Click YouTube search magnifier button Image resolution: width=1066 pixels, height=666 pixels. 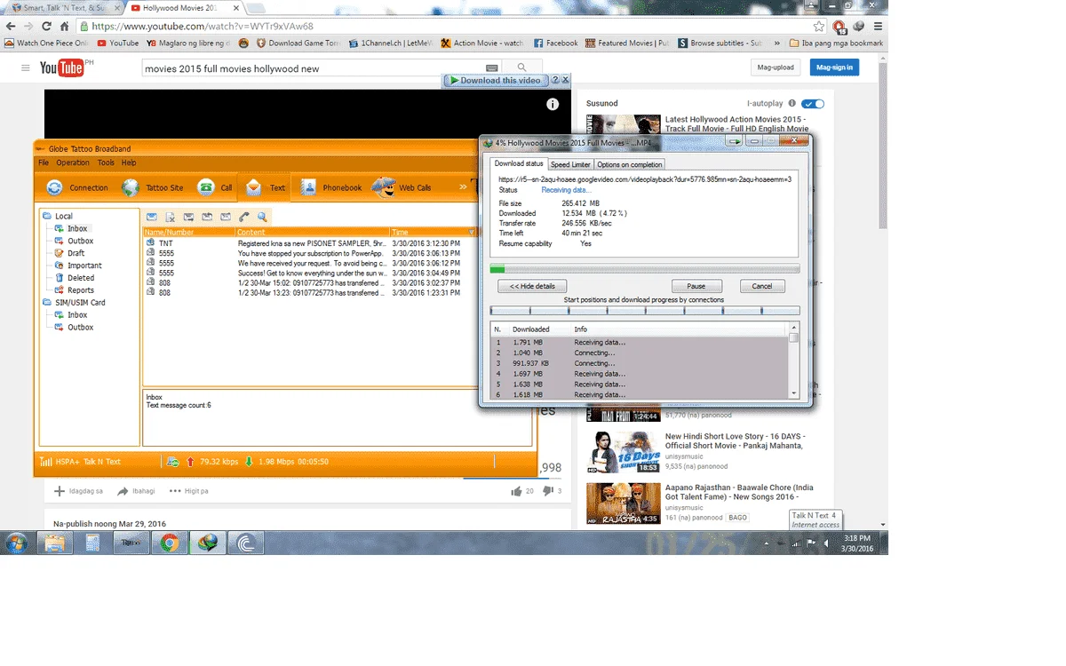[522, 67]
